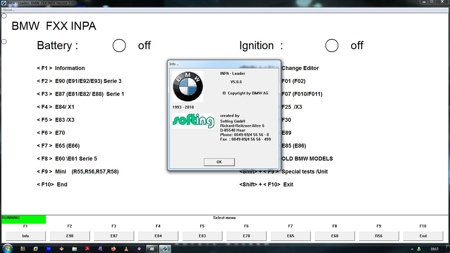Click "< F2 > E90 (E91/E92/E93) Serie 3"
This screenshot has width=450, height=253.
click(x=79, y=81)
